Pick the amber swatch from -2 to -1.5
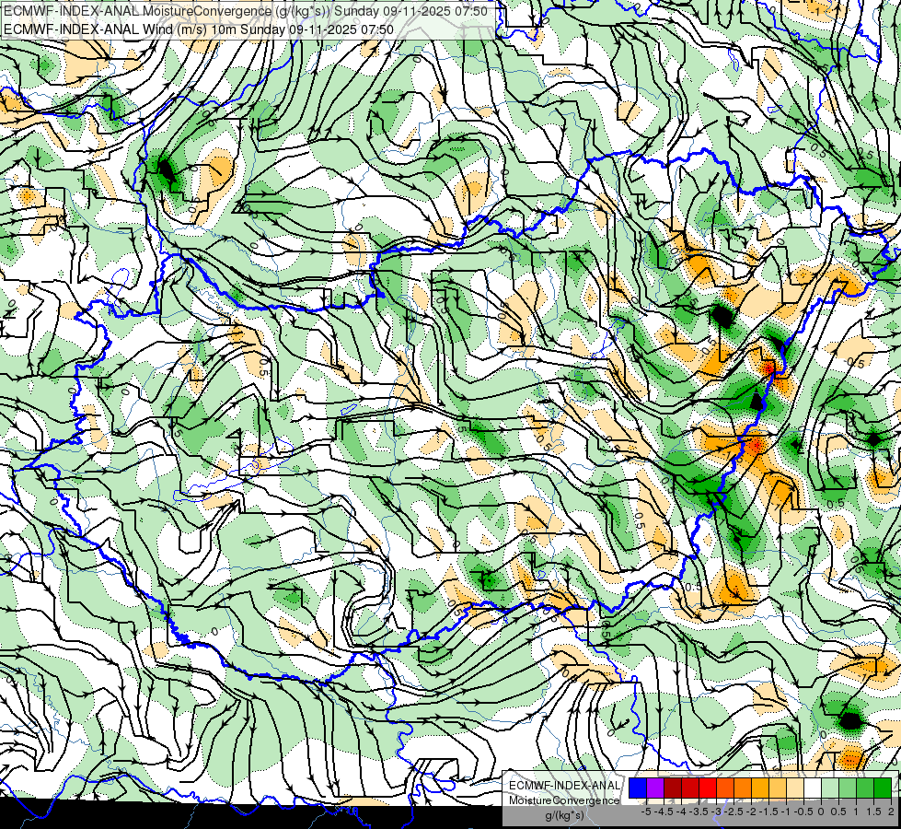 (760, 788)
